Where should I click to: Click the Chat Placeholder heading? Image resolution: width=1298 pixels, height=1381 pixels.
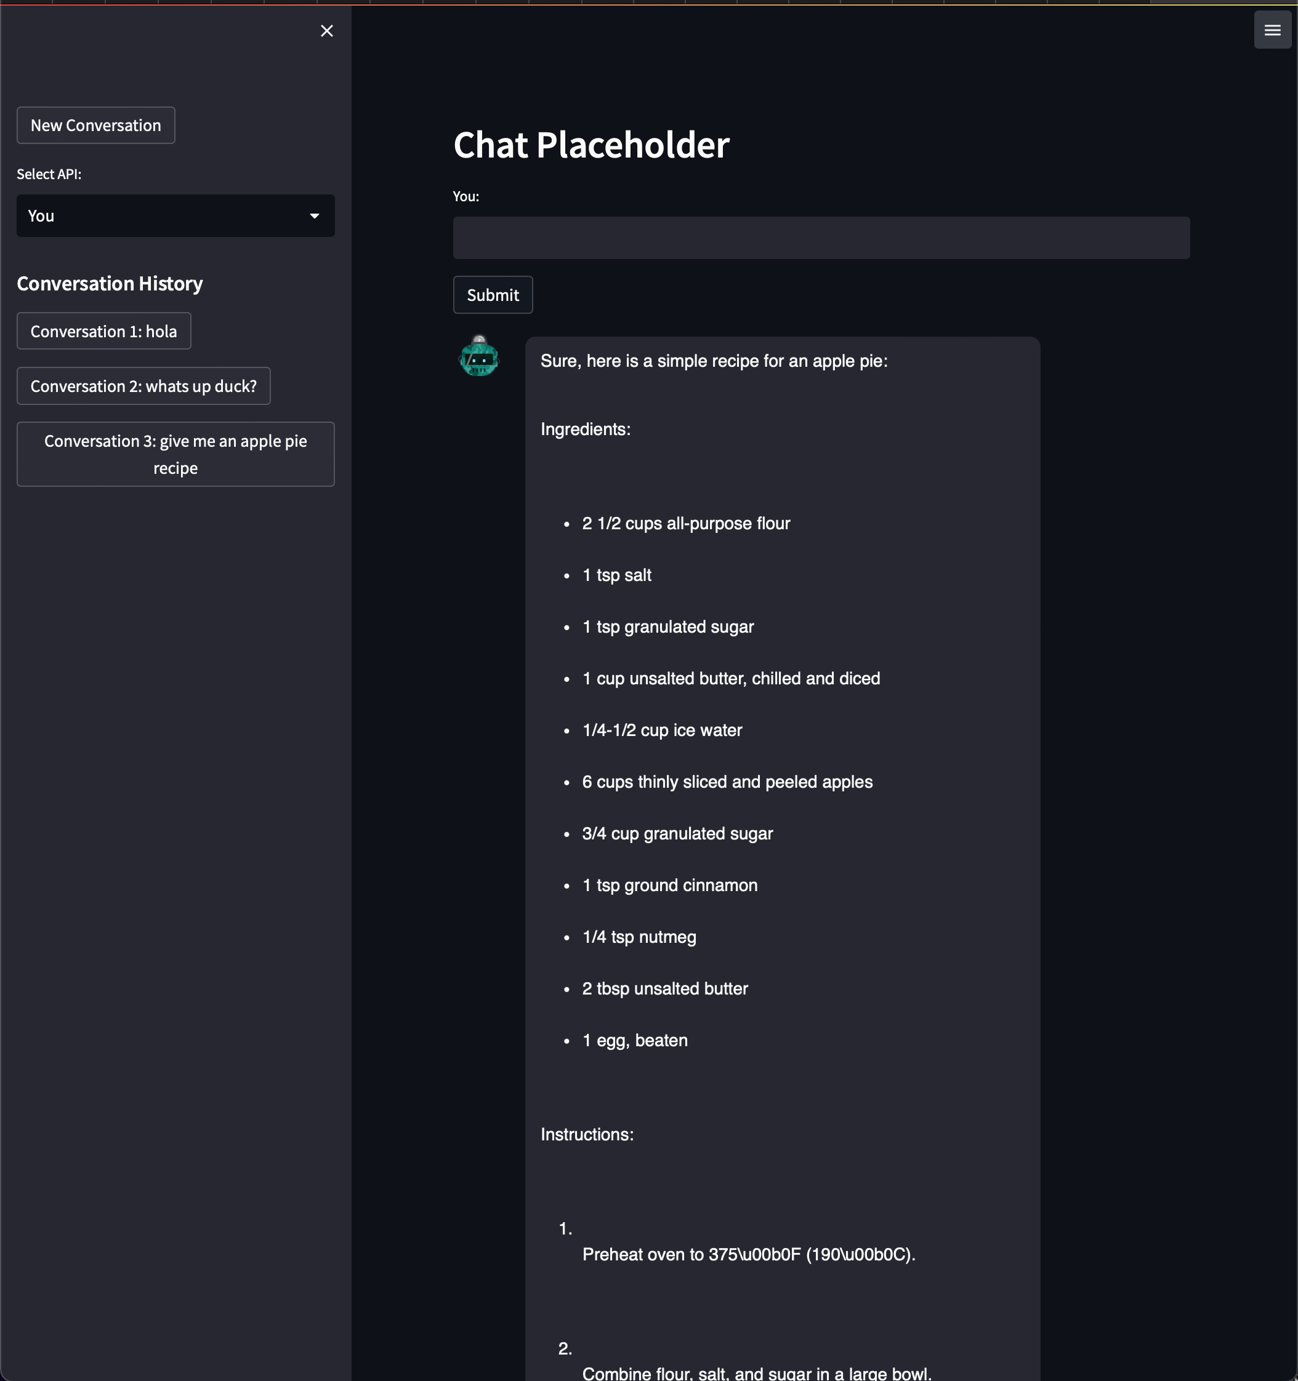point(591,145)
